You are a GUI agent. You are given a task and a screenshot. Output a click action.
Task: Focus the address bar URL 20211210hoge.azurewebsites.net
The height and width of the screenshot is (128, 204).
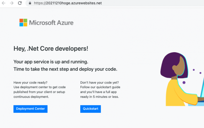68,3
